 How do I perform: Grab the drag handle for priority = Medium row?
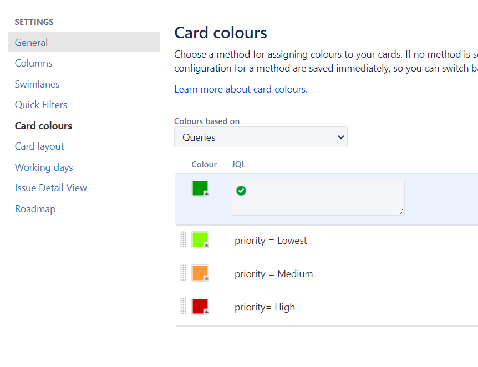(184, 273)
